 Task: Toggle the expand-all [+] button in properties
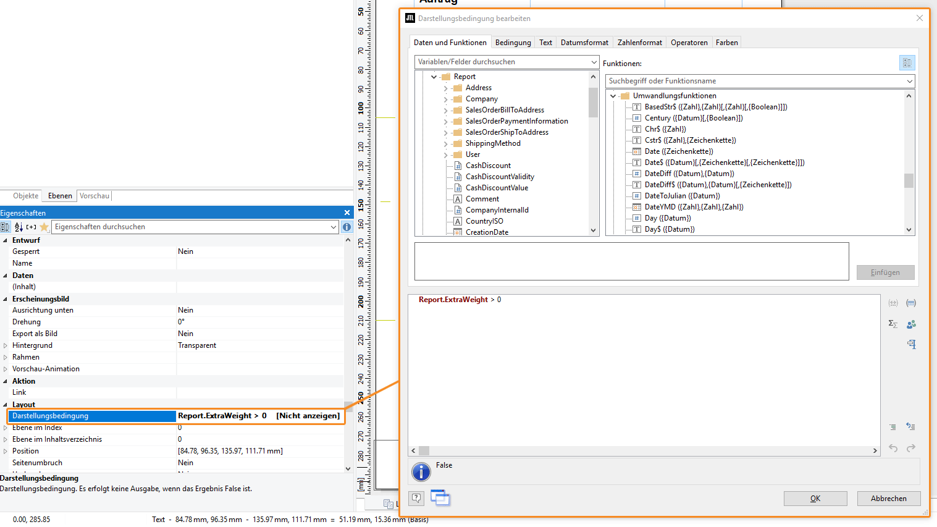pyautogui.click(x=31, y=227)
